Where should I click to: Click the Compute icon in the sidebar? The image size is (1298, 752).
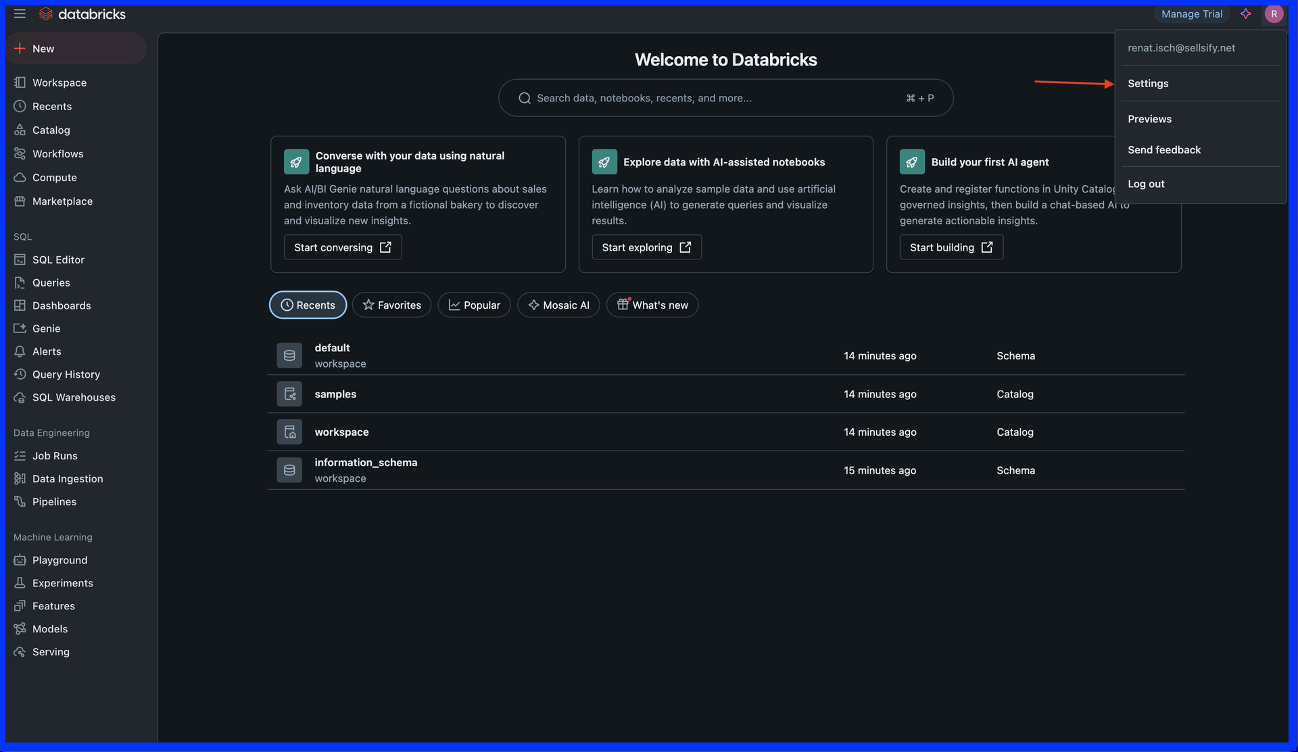20,177
